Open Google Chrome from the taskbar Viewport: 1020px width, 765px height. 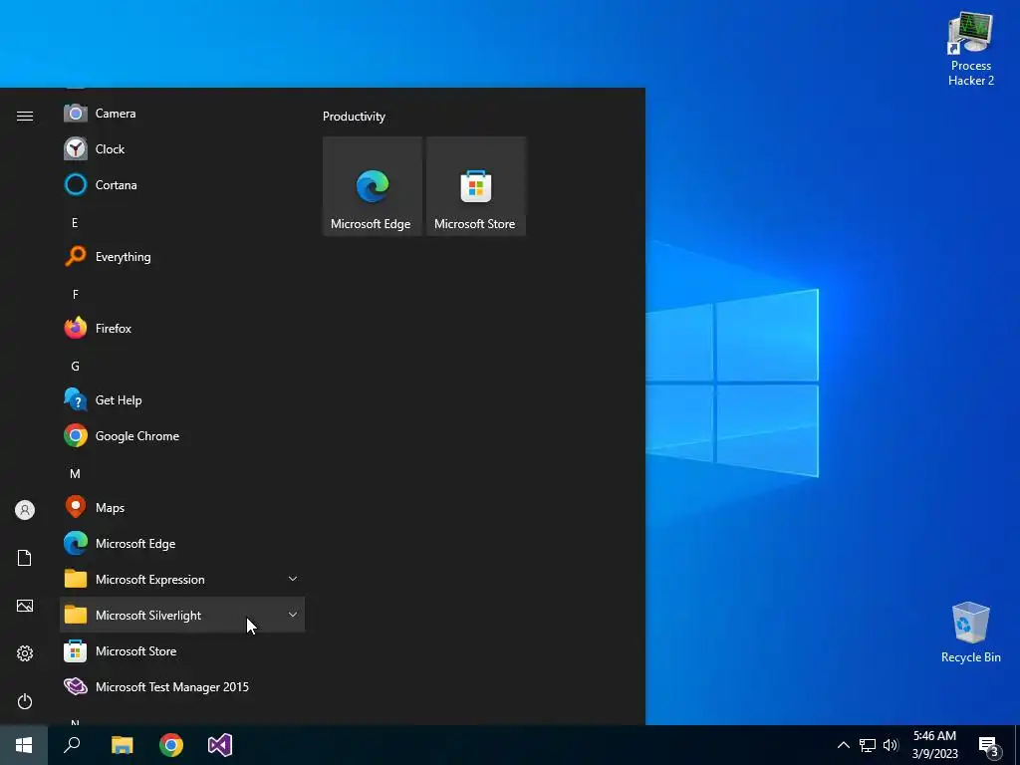171,745
